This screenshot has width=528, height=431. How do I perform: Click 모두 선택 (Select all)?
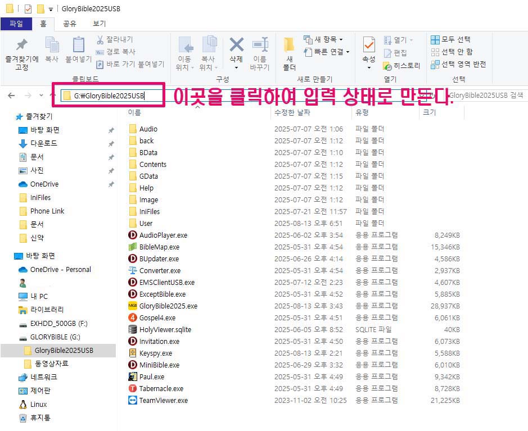click(450, 39)
